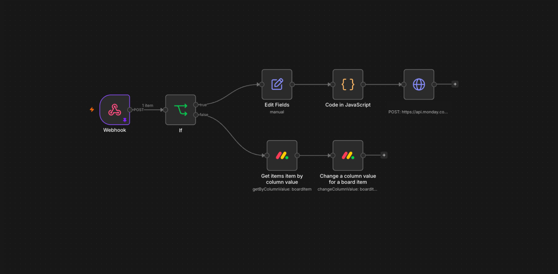The height and width of the screenshot is (274, 558).
Task: Click the "Get items item by column value" label
Action: [282, 179]
